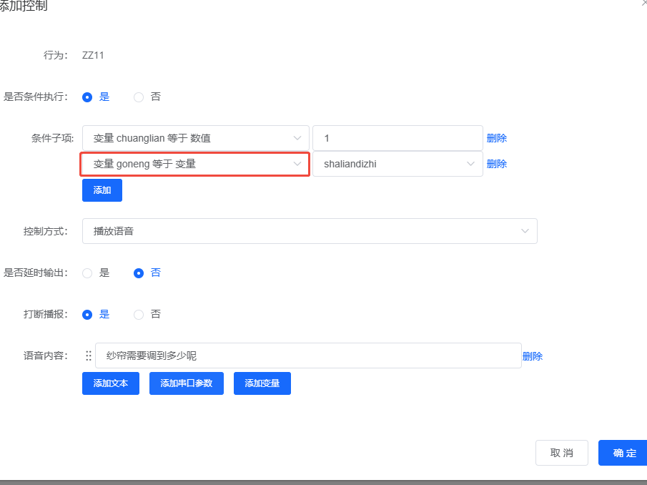
Task: Expand the 控制方式 dropdown showing 播放语音
Action: coord(309,230)
